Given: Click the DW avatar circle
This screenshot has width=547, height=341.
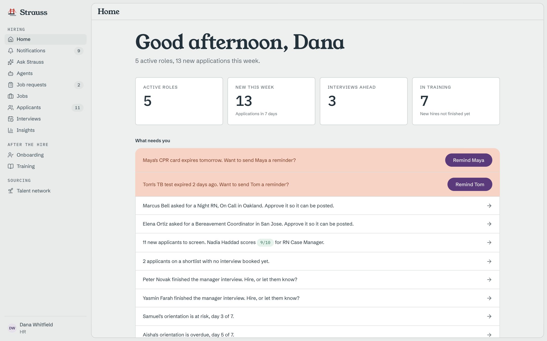Looking at the screenshot, I should 12,328.
